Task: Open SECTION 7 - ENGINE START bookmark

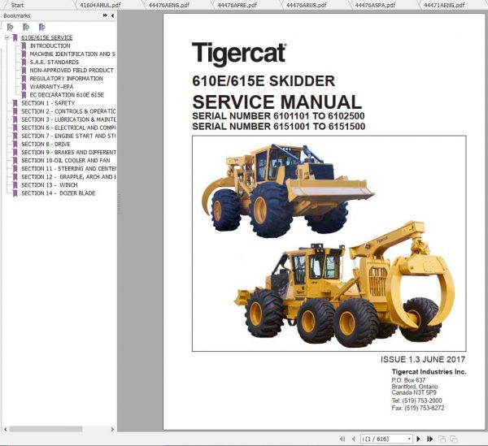Action: click(68, 136)
